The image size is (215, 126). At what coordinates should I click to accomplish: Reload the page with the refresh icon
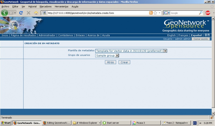coord(21,13)
